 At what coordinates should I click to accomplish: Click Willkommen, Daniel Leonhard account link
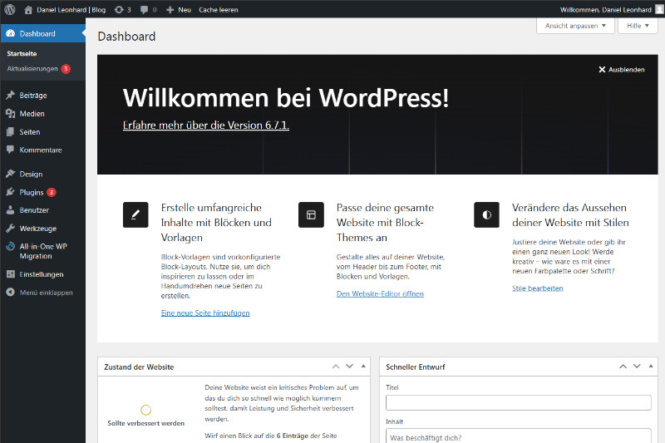tap(606, 10)
